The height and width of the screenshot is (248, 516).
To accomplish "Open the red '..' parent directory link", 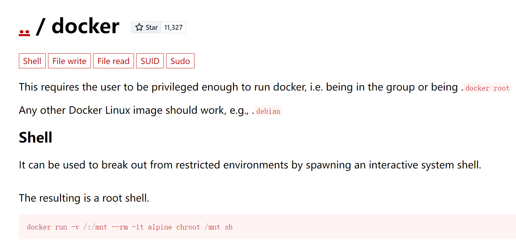I will coord(25,32).
